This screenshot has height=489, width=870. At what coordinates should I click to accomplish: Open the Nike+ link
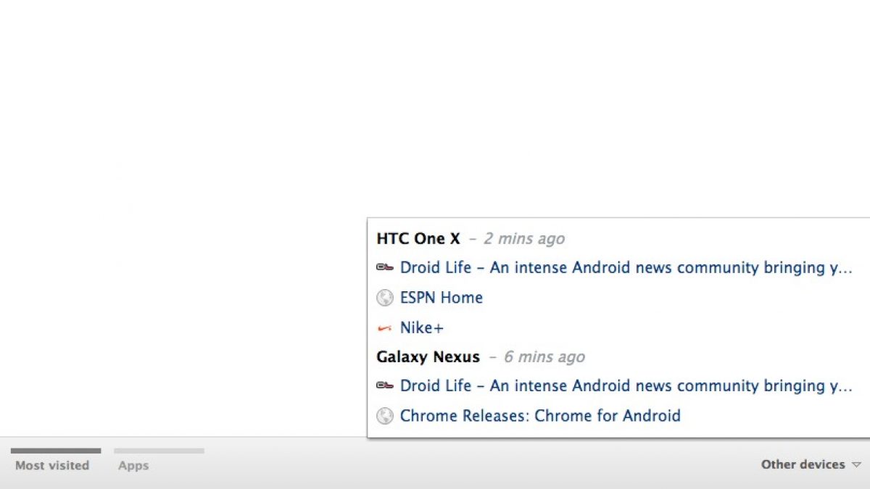click(x=421, y=328)
